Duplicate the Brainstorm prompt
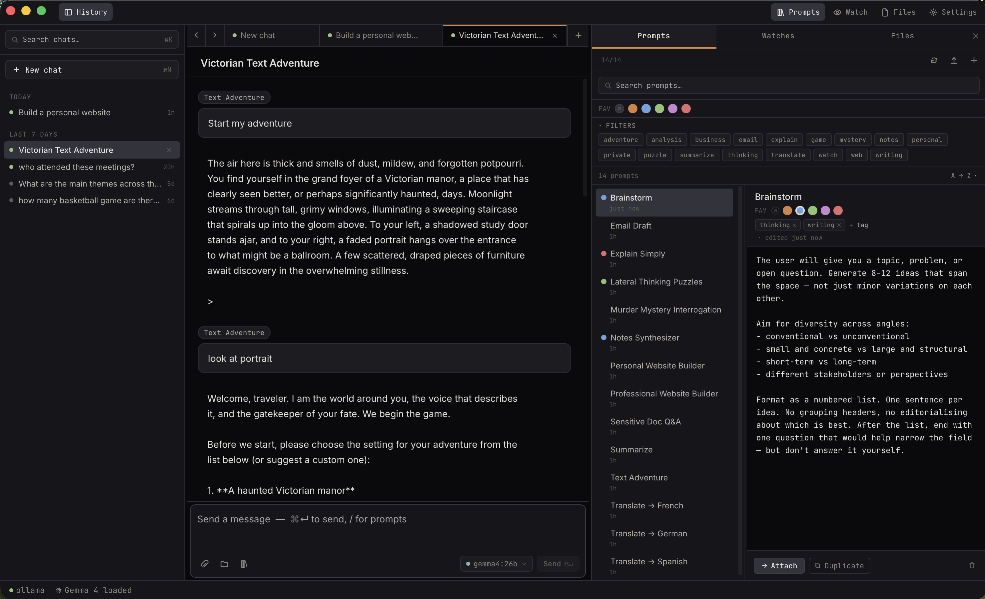Viewport: 985px width, 599px height. tap(839, 566)
